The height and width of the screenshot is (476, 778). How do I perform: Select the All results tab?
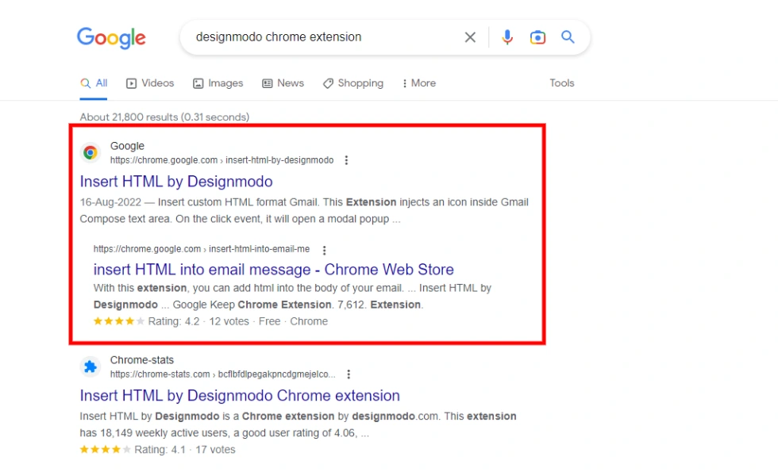point(94,83)
